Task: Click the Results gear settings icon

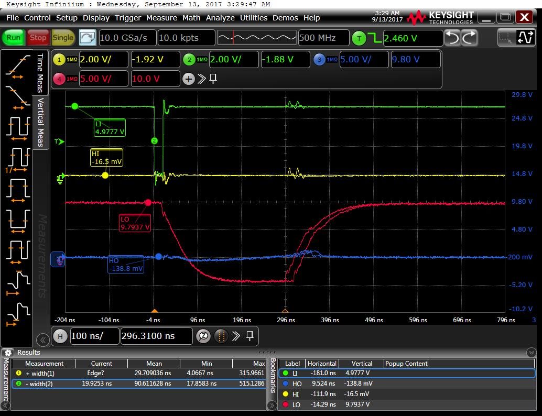Action: coord(8,353)
